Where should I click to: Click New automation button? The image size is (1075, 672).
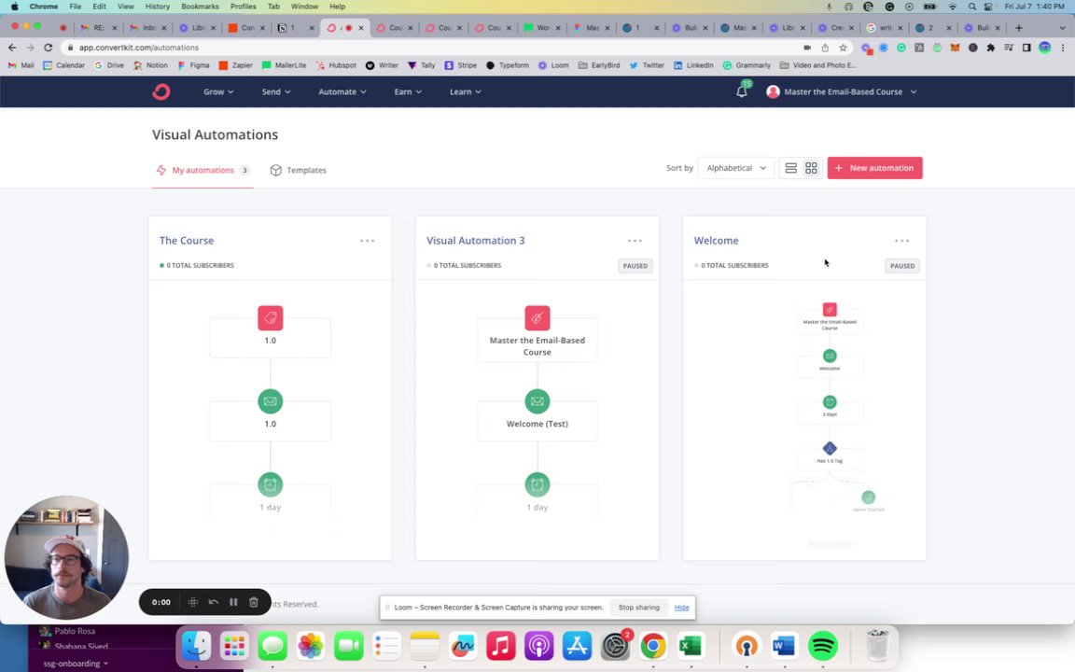coord(874,168)
